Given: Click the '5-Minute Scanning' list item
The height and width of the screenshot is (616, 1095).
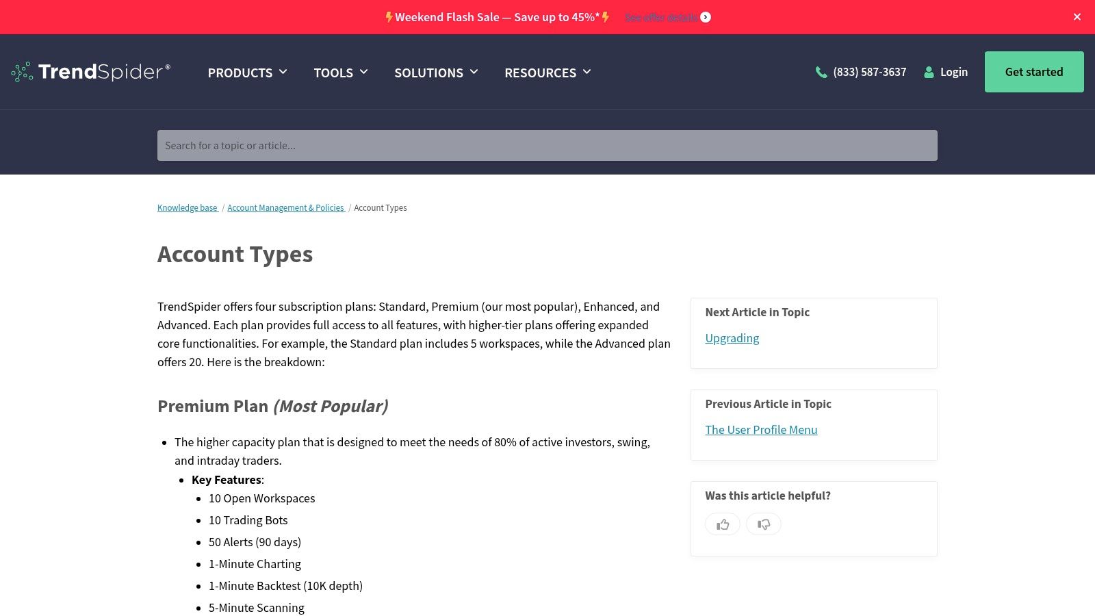Looking at the screenshot, I should tap(257, 608).
